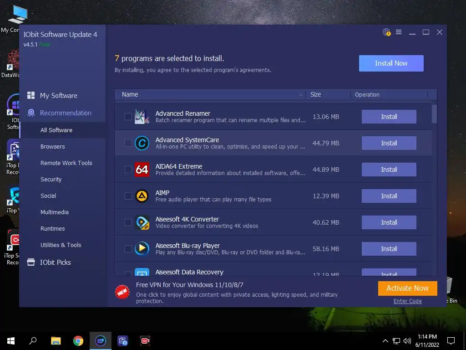Viewport: 466px width, 350px height.
Task: Open the Windows Start menu
Action: pyautogui.click(x=11, y=341)
